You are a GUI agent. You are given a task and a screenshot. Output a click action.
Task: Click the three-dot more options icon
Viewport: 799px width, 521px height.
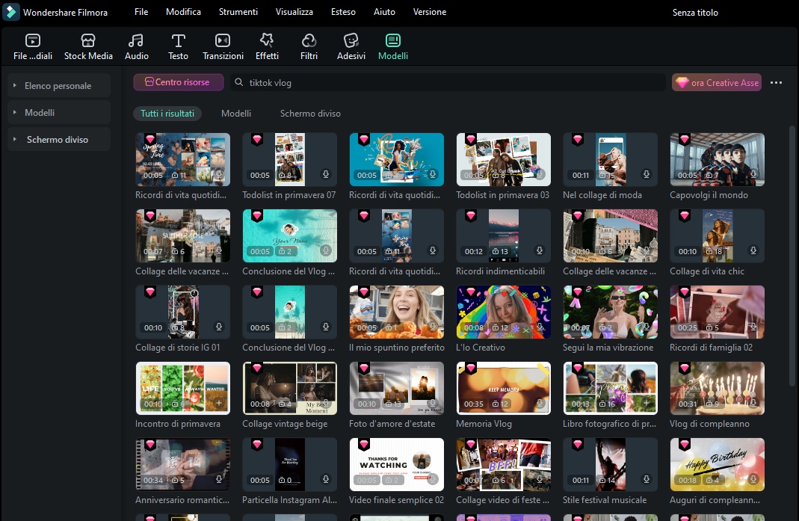click(776, 83)
